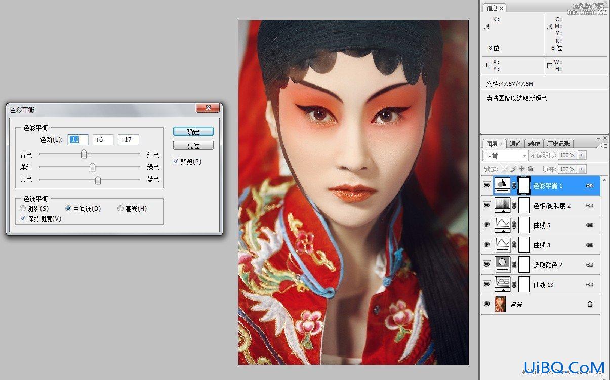Open the 填充 fill slider arrow
This screenshot has width=610, height=380.
coord(582,169)
